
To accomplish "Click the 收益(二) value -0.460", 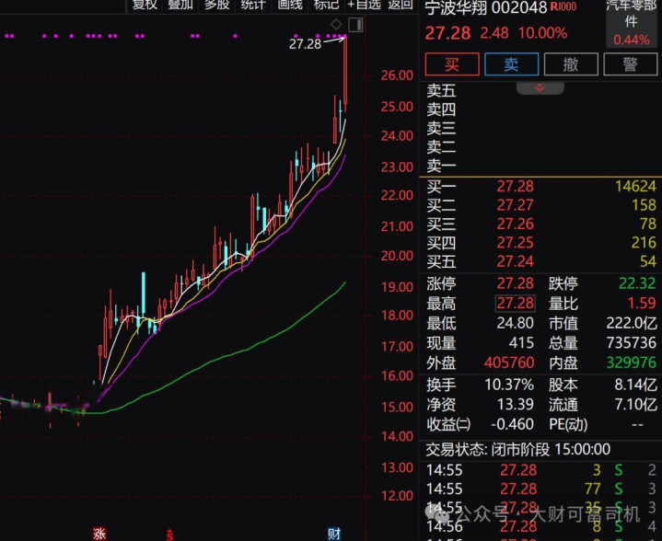I will coord(512,424).
